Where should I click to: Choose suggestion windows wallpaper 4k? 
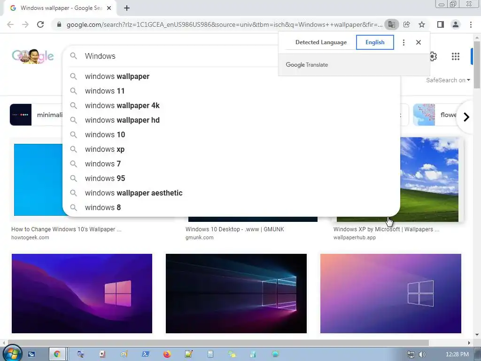(231, 106)
